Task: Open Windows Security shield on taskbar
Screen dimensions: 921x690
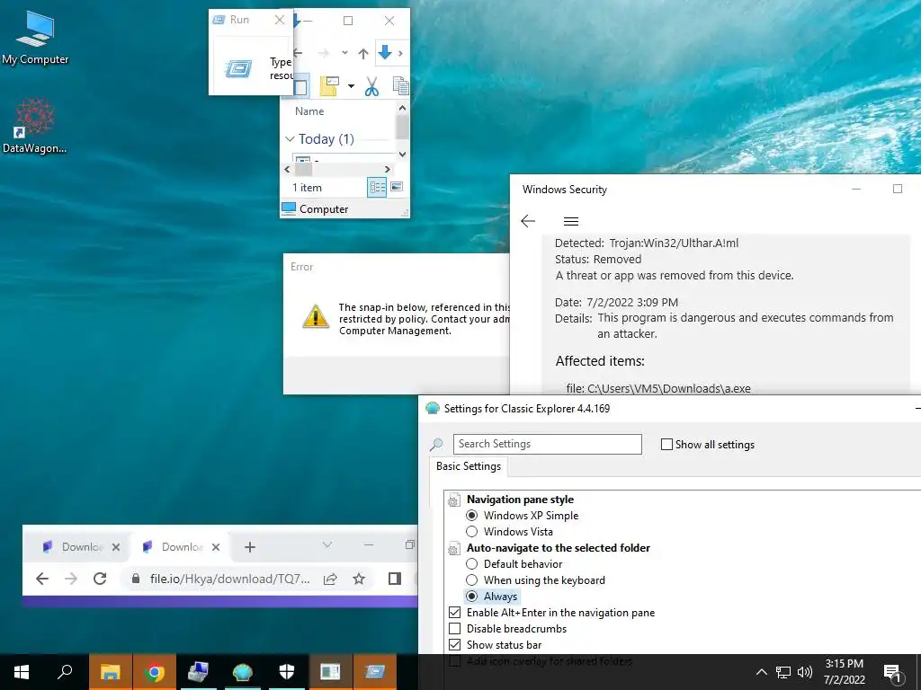Action: coord(287,672)
